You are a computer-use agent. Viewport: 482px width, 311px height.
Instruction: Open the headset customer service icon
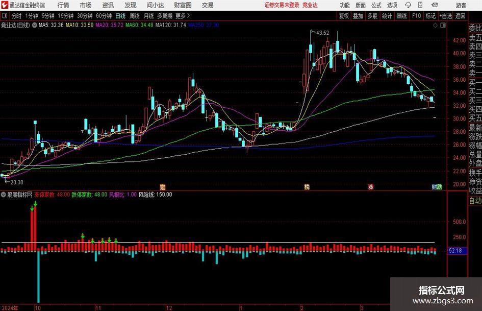point(408,5)
